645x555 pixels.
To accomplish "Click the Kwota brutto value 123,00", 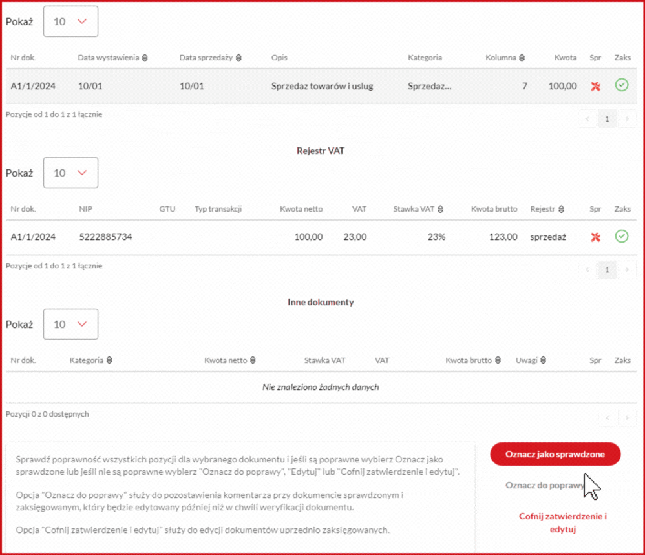I will click(x=503, y=237).
